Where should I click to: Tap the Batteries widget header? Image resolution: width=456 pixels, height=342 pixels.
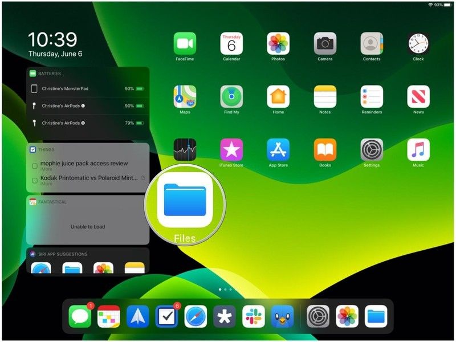[x=50, y=74]
